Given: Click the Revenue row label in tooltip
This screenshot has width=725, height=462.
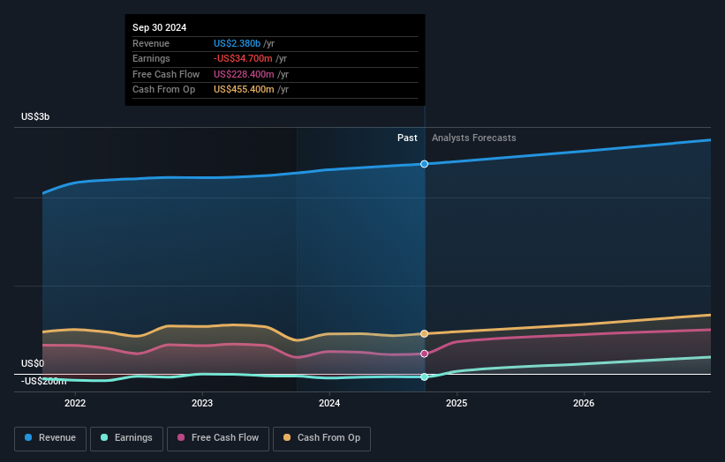Looking at the screenshot, I should point(151,43).
